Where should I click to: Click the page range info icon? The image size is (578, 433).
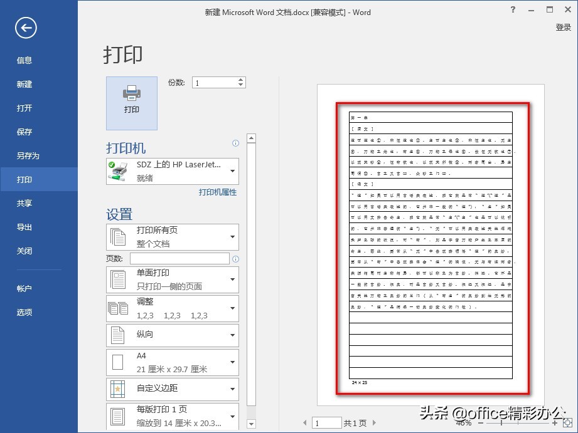tap(235, 259)
